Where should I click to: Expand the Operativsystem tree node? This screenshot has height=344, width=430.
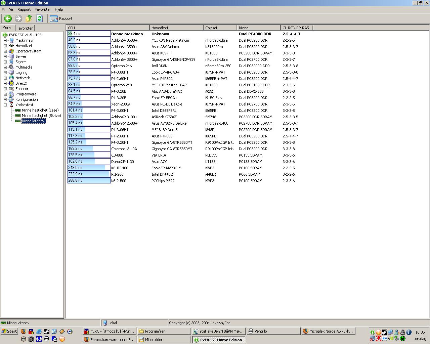tap(5, 51)
